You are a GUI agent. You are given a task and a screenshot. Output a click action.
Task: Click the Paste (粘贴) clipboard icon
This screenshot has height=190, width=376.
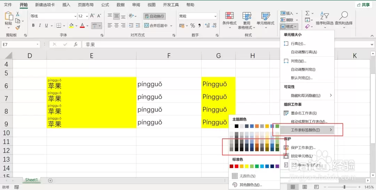[x=9, y=16]
